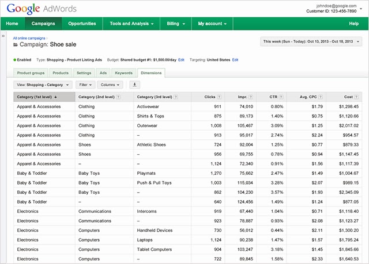Open the date range selector dropdown

click(x=311, y=41)
